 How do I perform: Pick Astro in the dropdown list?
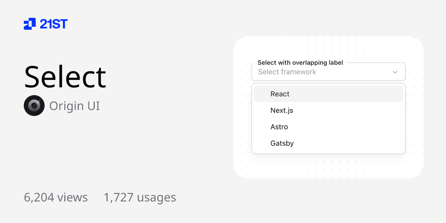coord(279,127)
